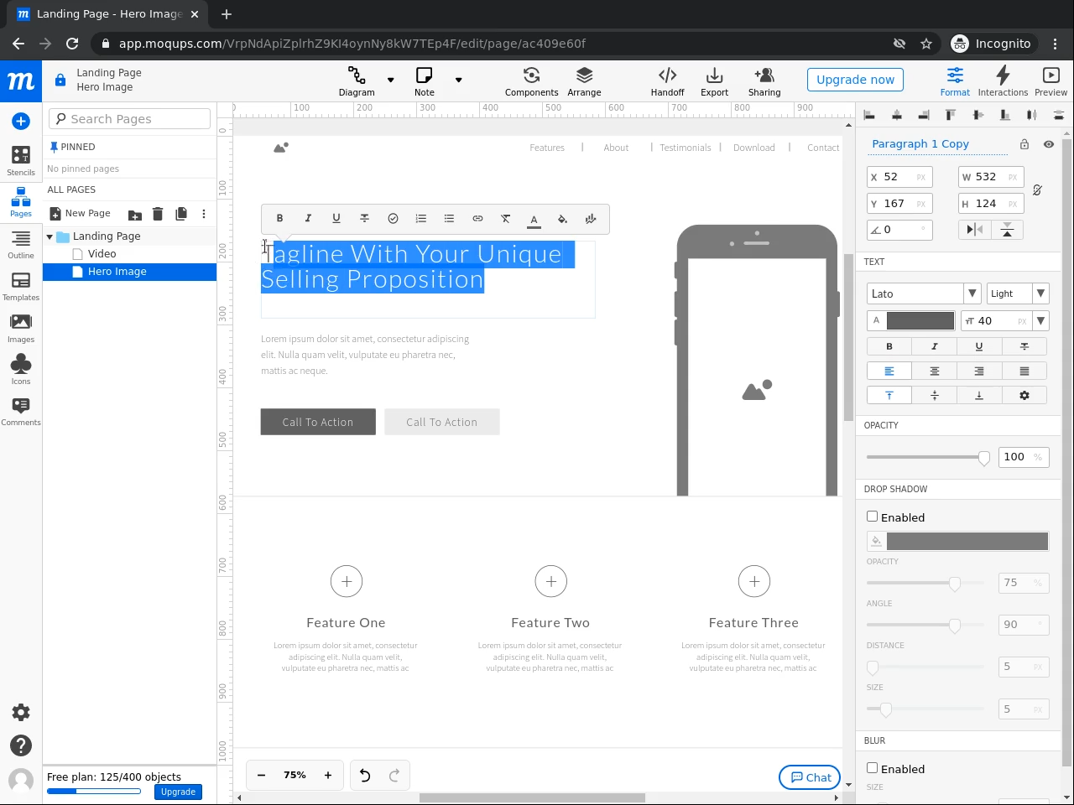The width and height of the screenshot is (1074, 805).
Task: Select the Video page in the list
Action: click(102, 254)
